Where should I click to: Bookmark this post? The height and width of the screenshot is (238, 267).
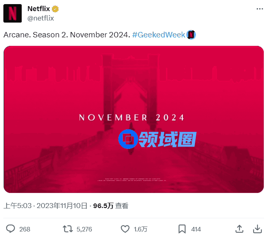182,229
